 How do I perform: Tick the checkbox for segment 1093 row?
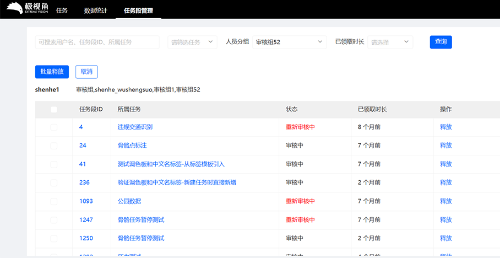(x=54, y=201)
